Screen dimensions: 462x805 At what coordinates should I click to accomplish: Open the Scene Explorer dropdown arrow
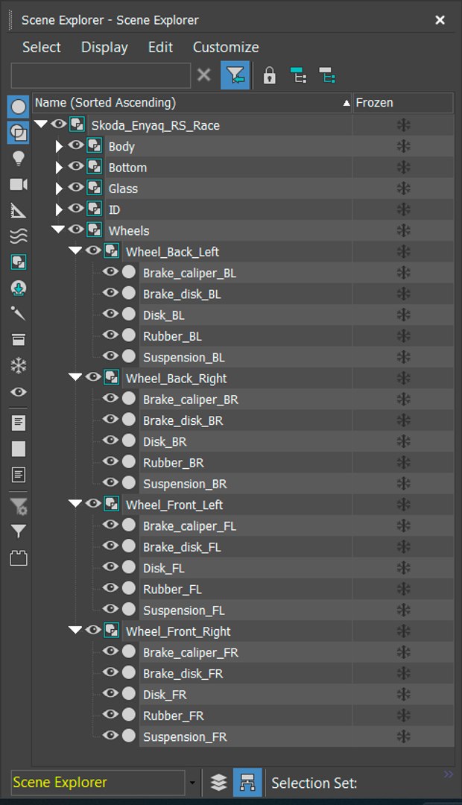click(192, 783)
